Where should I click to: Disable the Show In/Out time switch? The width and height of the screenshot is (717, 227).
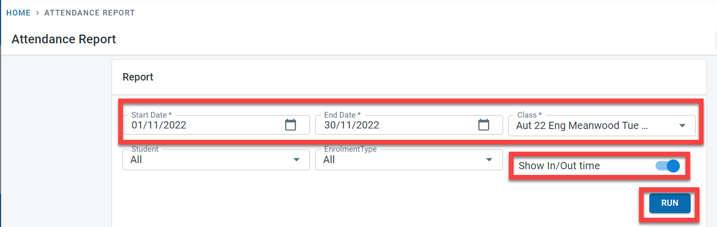tap(668, 166)
